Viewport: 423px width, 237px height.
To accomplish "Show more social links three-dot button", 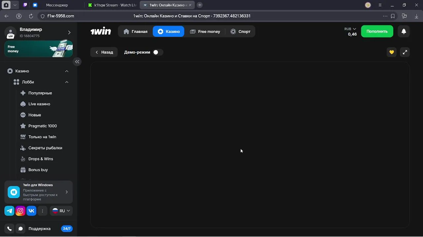I will [x=42, y=211].
